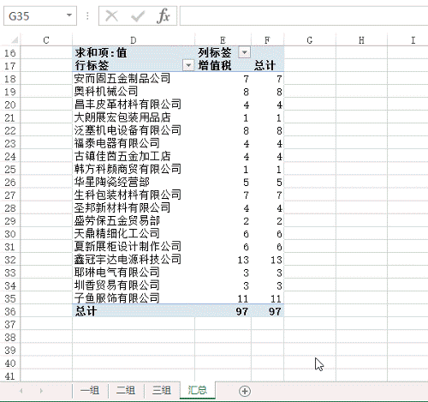Select cell 泛塞机电设备有限公司
Image resolution: width=428 pixels, height=402 pixels.
(x=134, y=130)
